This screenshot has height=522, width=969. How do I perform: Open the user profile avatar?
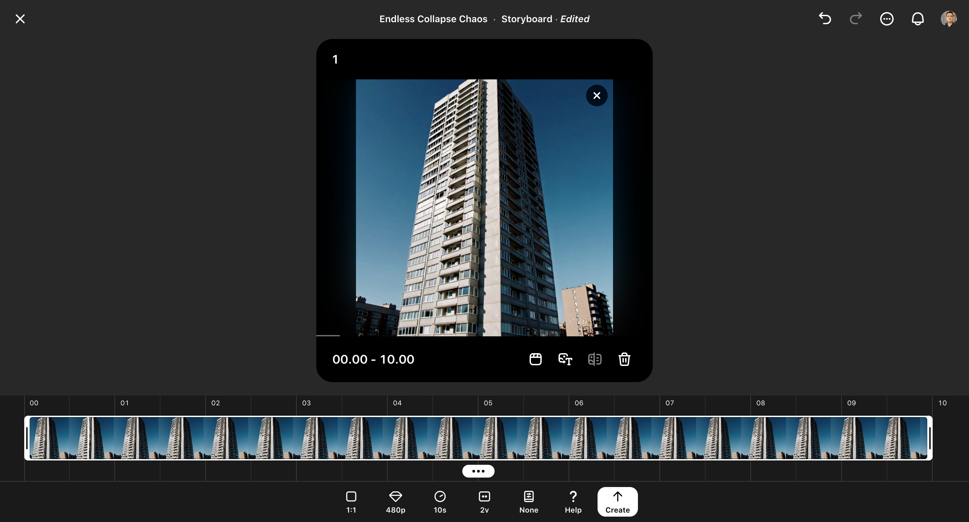pos(949,19)
